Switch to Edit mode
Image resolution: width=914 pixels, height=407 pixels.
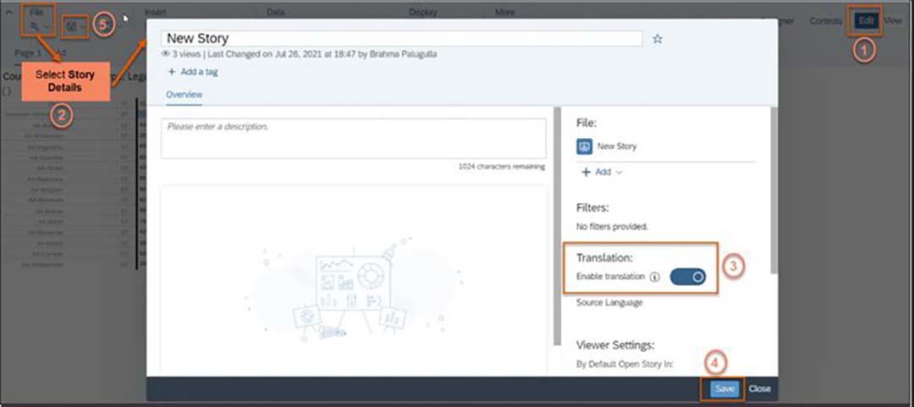867,20
